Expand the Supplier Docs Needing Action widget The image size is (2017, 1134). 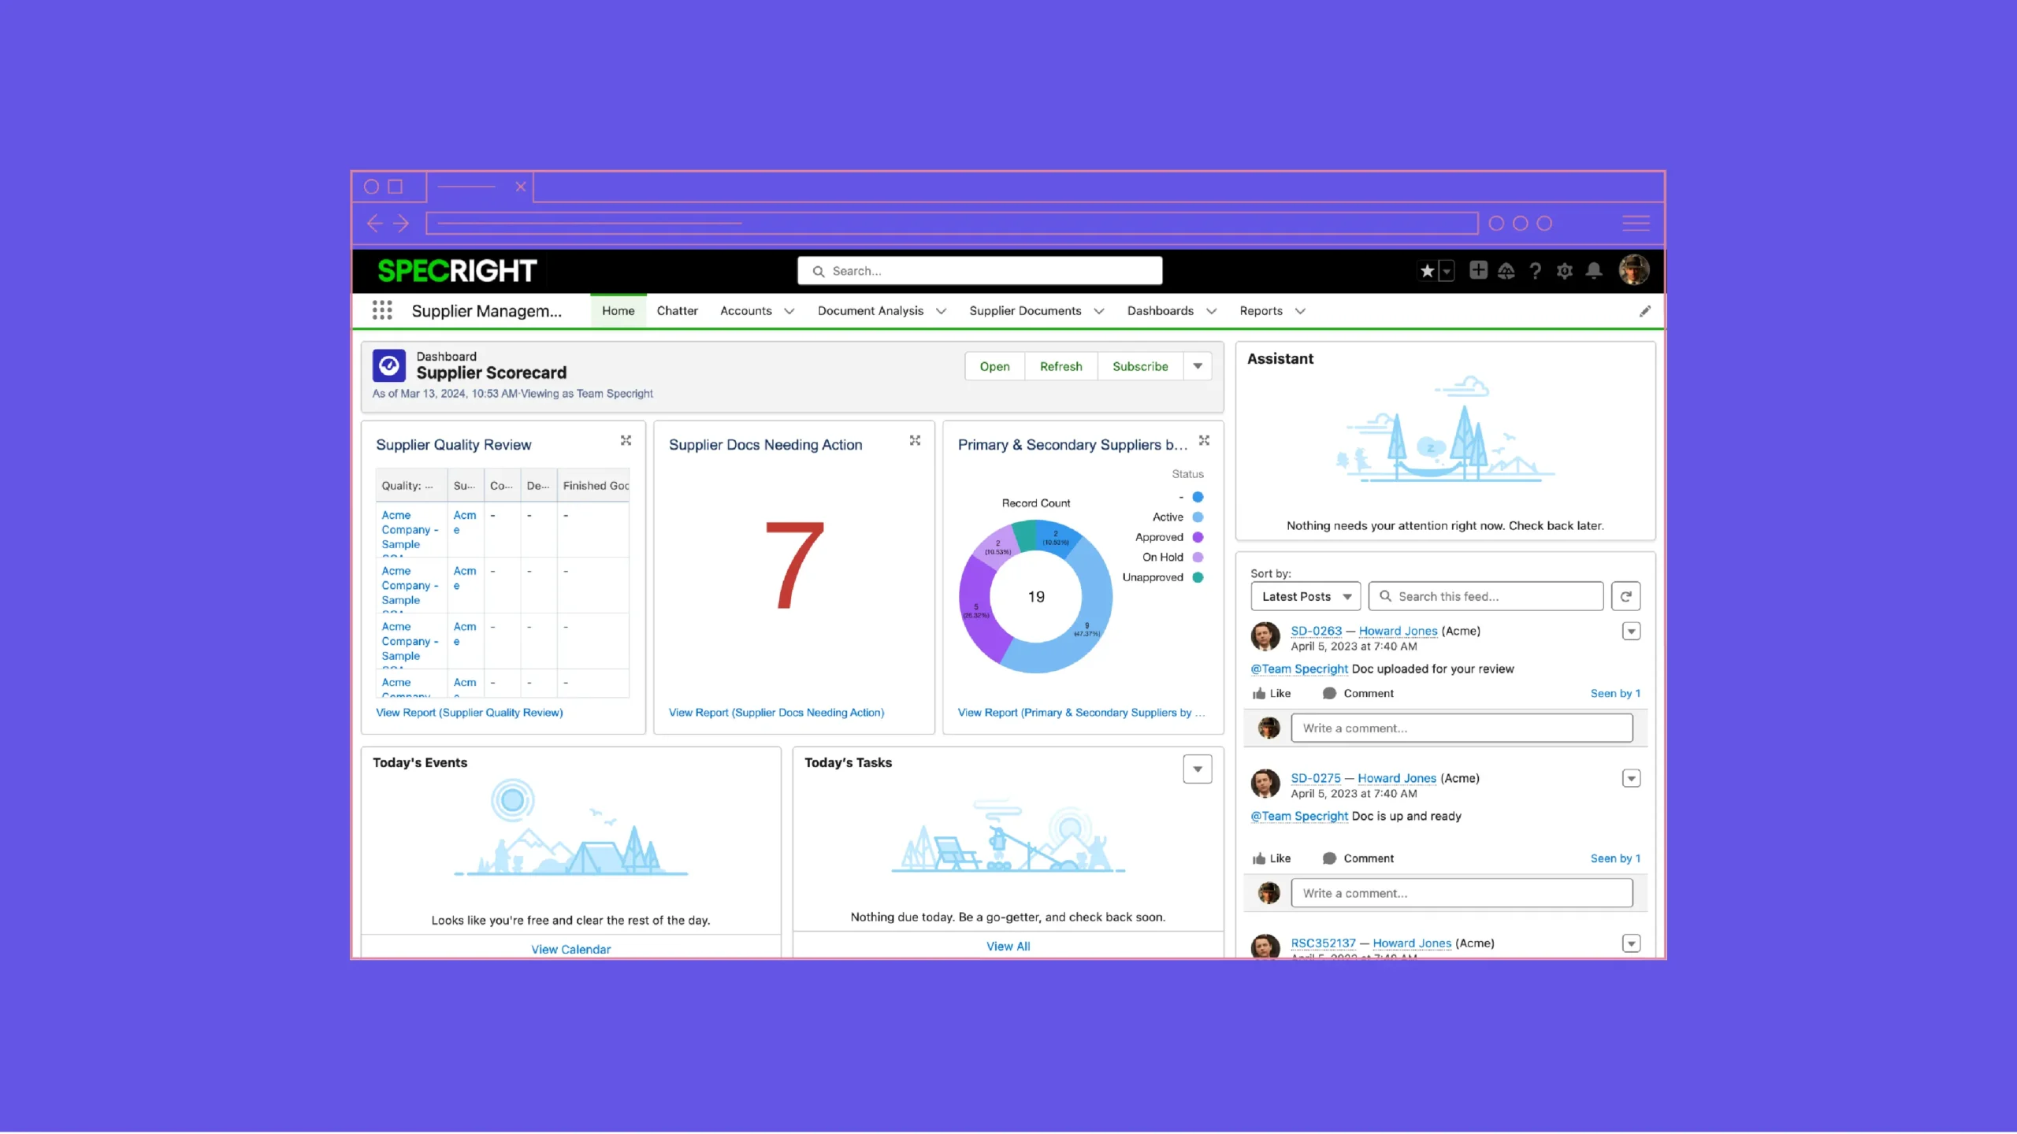click(915, 440)
